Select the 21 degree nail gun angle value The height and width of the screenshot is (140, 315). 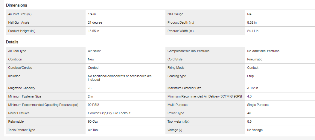pos(95,22)
